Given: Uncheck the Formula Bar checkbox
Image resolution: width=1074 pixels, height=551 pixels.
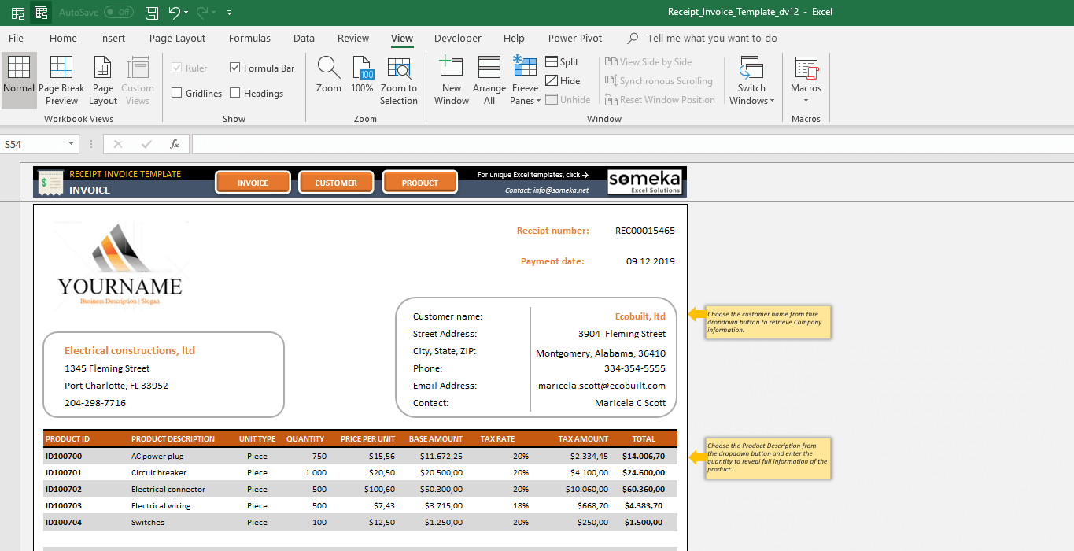Looking at the screenshot, I should [x=235, y=68].
